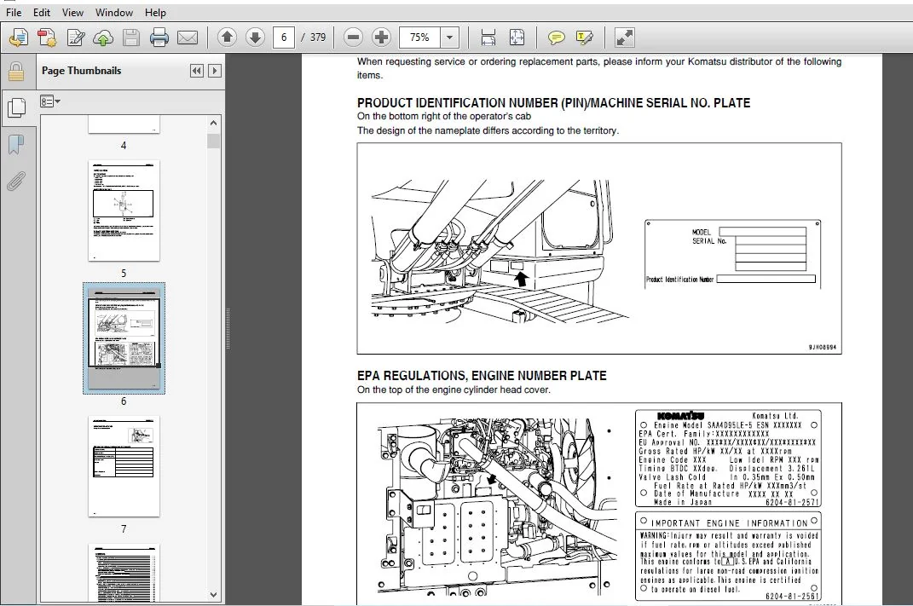Click the security padlock panel icon
This screenshot has width=913, height=606.
(16, 72)
